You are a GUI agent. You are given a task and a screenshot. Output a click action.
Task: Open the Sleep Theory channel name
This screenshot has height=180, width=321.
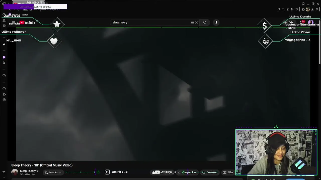tap(28, 171)
